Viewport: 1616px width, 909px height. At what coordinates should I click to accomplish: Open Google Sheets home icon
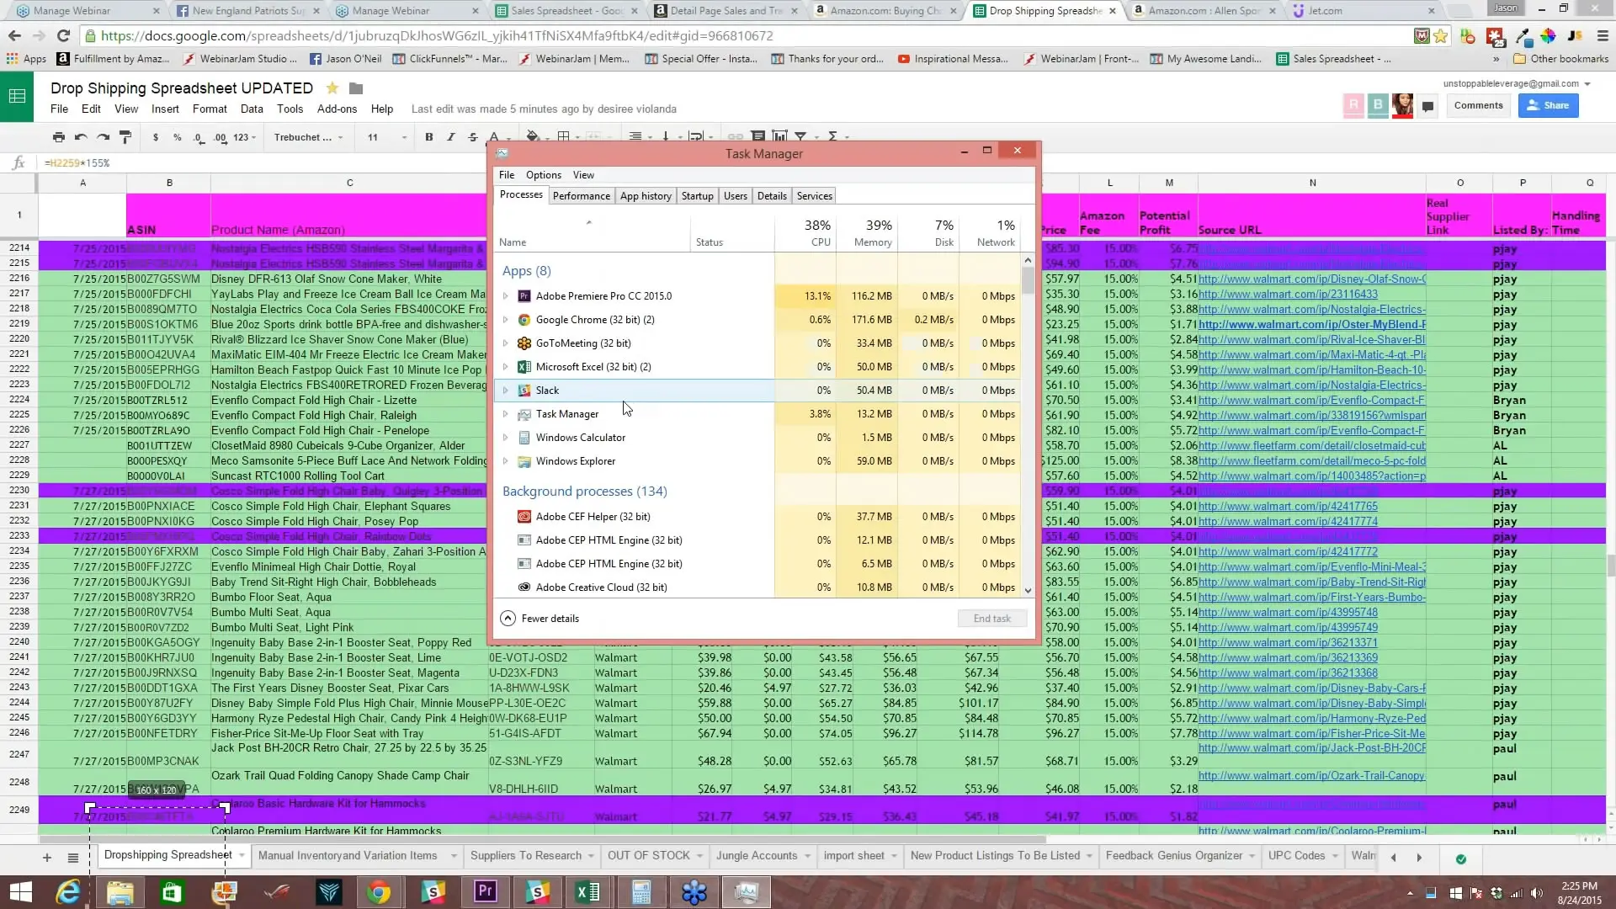tap(17, 96)
